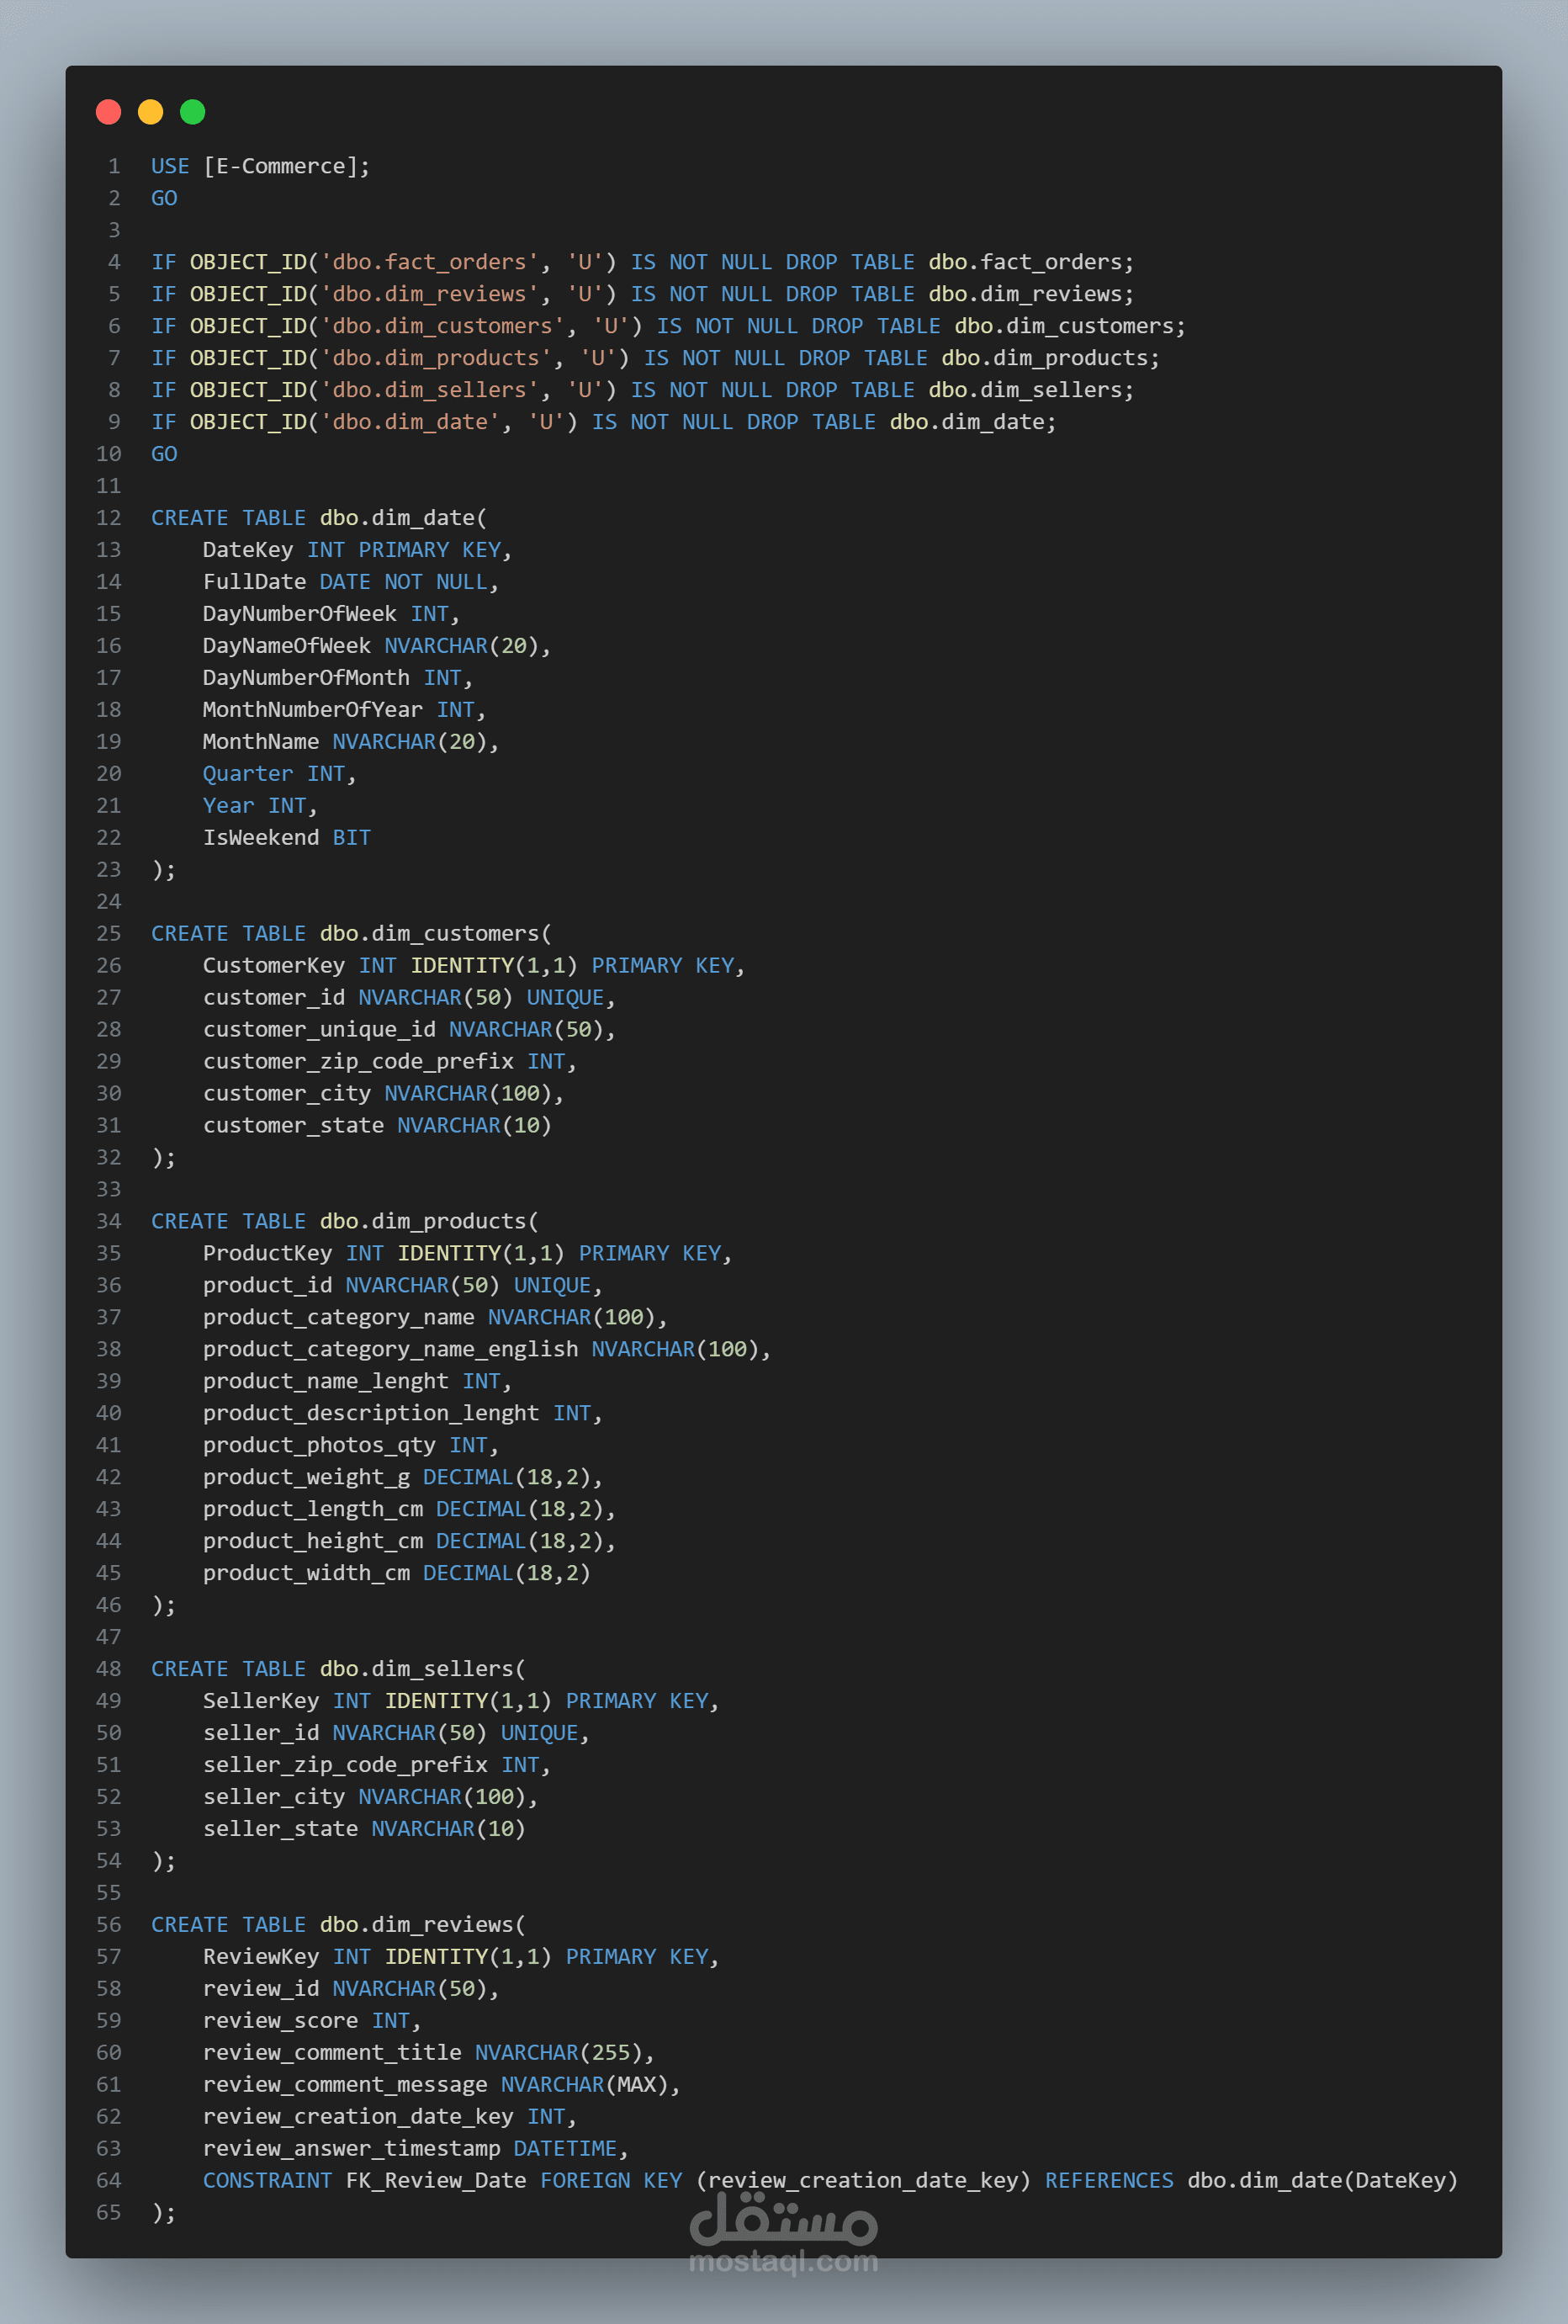Click the REFERENCES keyword on the last constraint
This screenshot has width=1568, height=2324.
coord(1109,2180)
